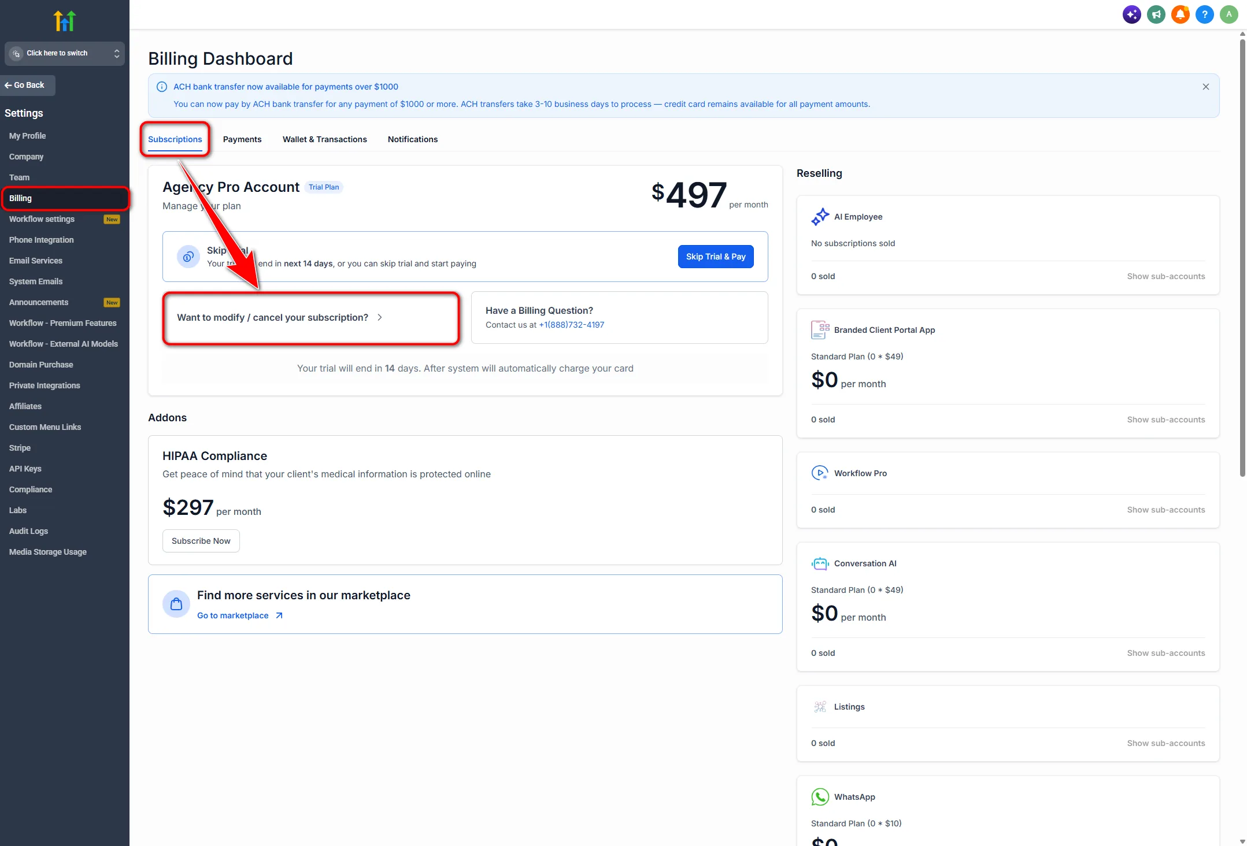Image resolution: width=1247 pixels, height=846 pixels.
Task: Click the HighLevel logo in sidebar
Action: (x=65, y=21)
